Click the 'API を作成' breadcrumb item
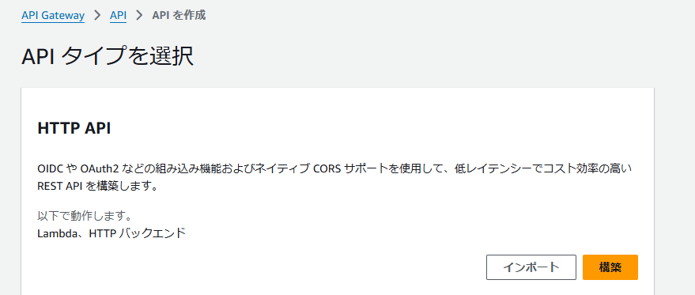Image resolution: width=695 pixels, height=295 pixels. pos(179,16)
